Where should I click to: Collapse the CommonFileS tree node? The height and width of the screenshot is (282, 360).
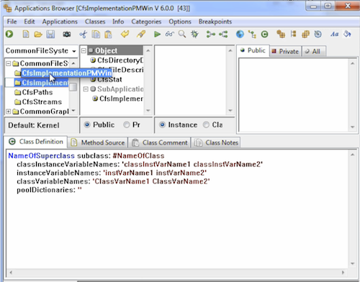click(x=9, y=63)
